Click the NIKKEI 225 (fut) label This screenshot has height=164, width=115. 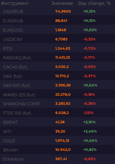coord(19,95)
